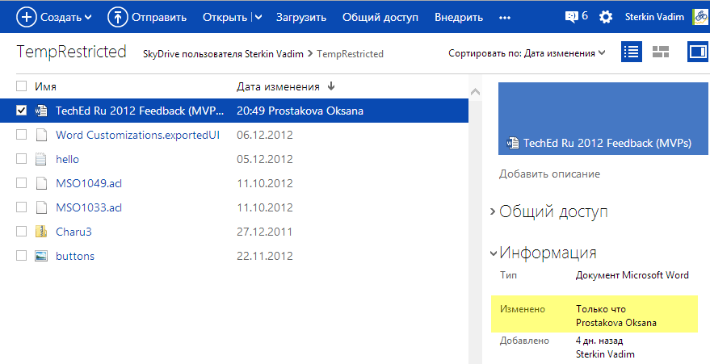
Task: Click the sort direction down arrow
Action: pyautogui.click(x=331, y=86)
